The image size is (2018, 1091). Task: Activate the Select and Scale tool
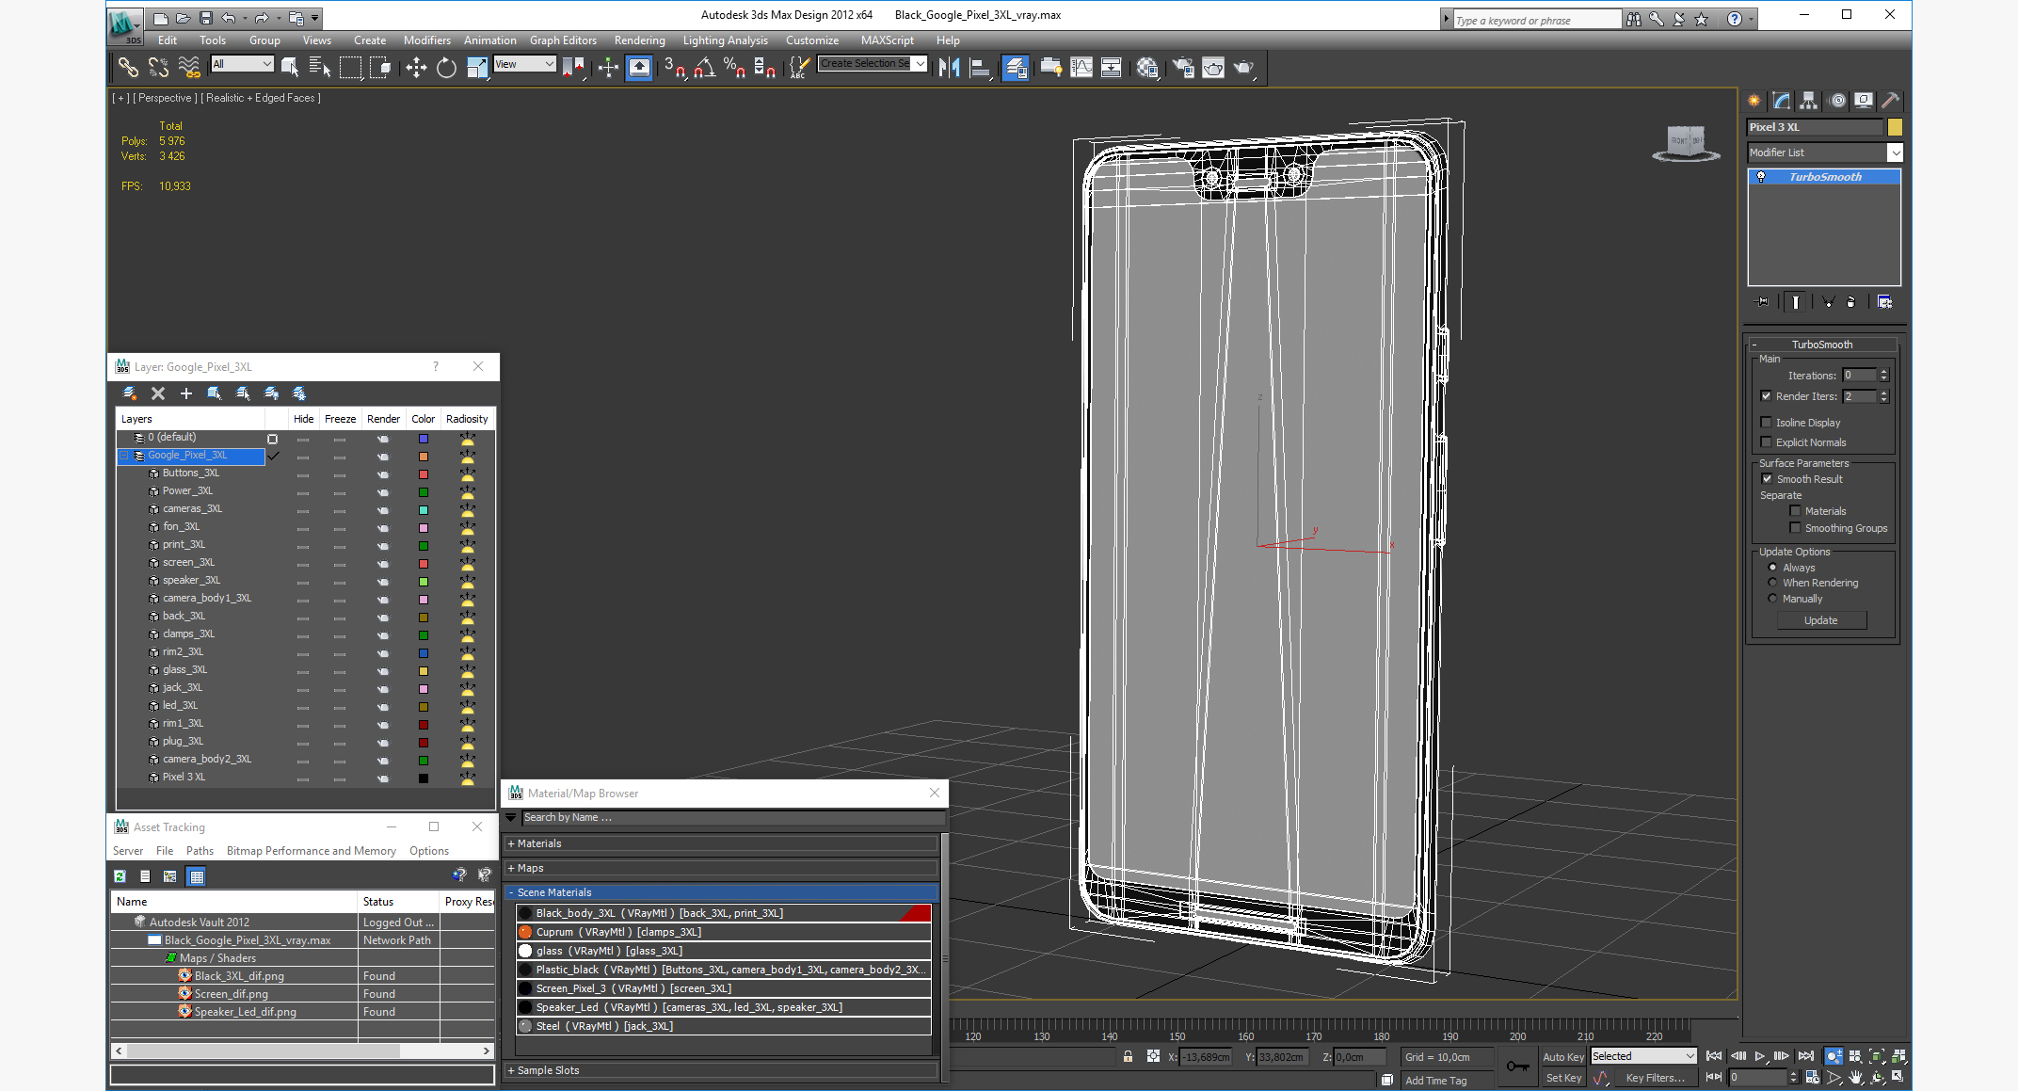pyautogui.click(x=477, y=67)
